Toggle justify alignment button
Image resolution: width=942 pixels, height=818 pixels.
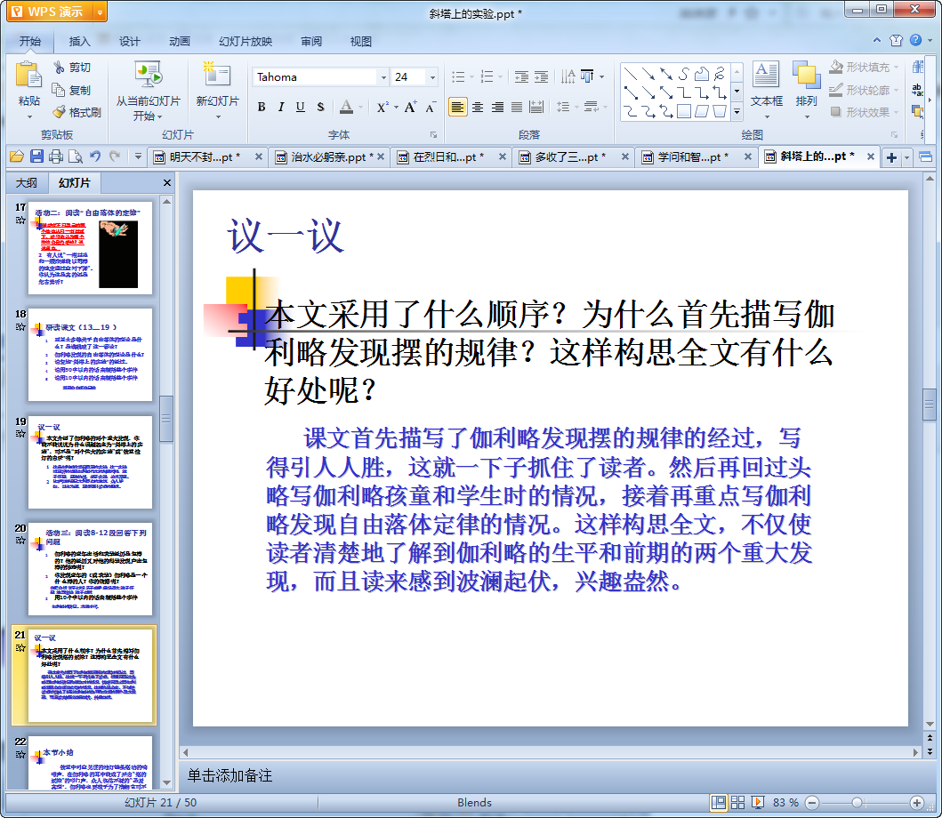tap(517, 107)
